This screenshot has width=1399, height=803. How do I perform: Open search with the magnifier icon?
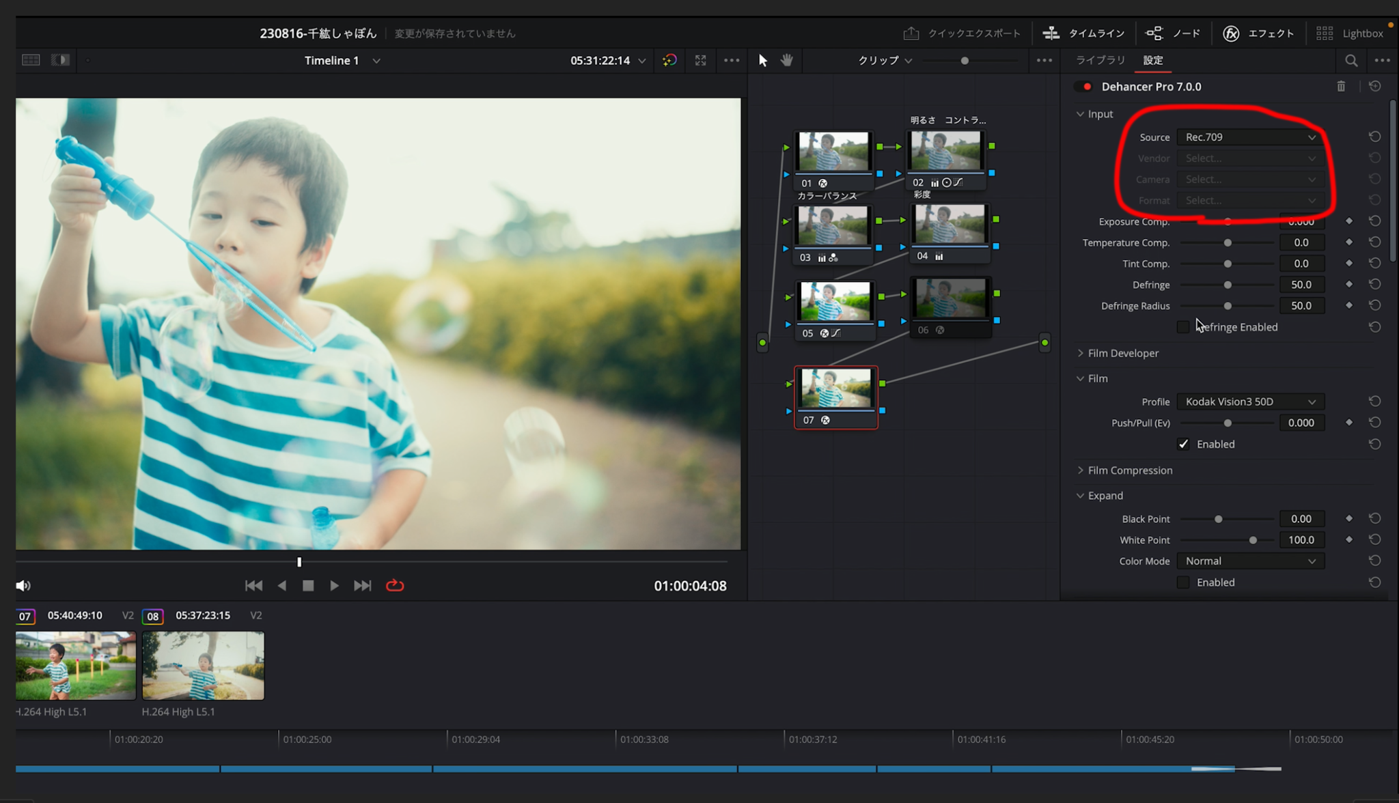[1350, 60]
